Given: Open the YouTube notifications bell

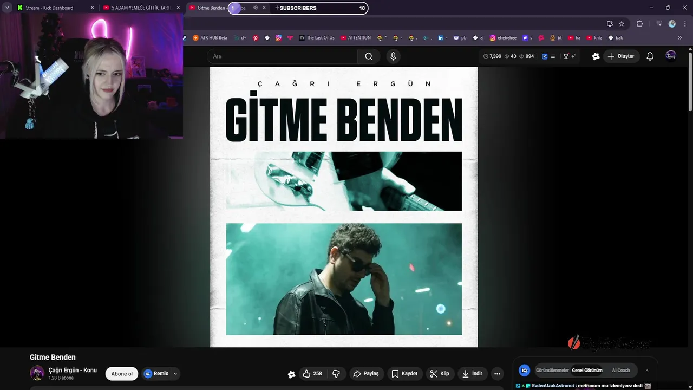Looking at the screenshot, I should (x=650, y=56).
